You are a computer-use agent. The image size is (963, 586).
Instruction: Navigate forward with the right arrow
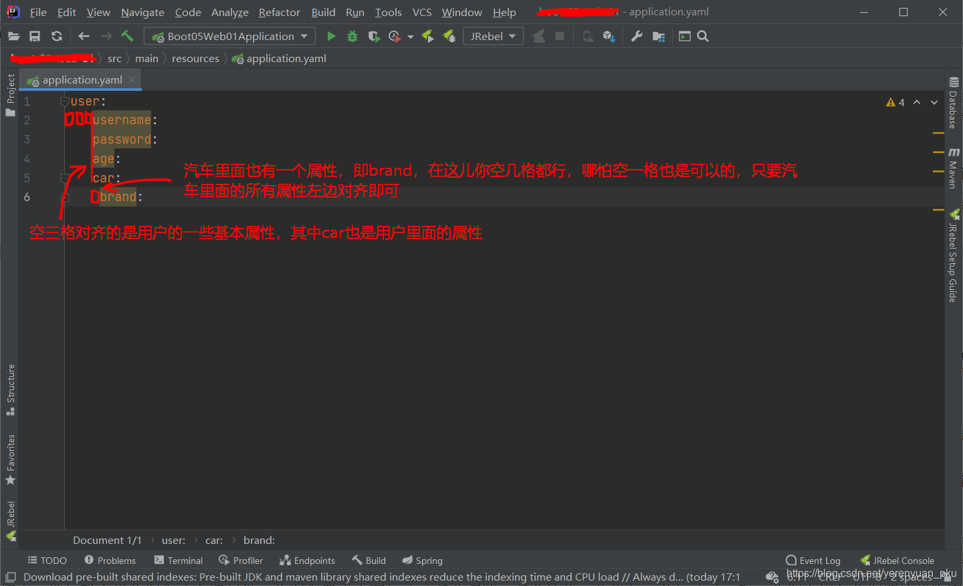point(106,36)
